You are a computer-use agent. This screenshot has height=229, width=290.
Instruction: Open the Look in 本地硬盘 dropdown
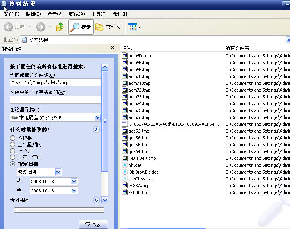(x=97, y=117)
